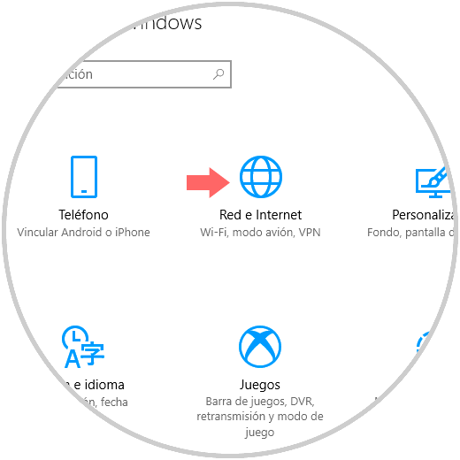The height and width of the screenshot is (460, 460).
Task: Select the Juegos category title
Action: click(x=260, y=385)
